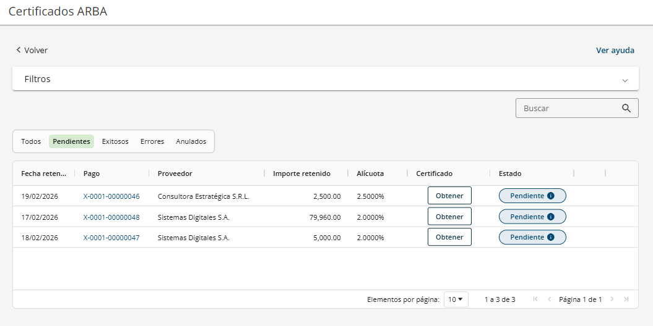Sort by the Importe retenido column header
Viewport: 653px width, 326px height.
pyautogui.click(x=301, y=173)
